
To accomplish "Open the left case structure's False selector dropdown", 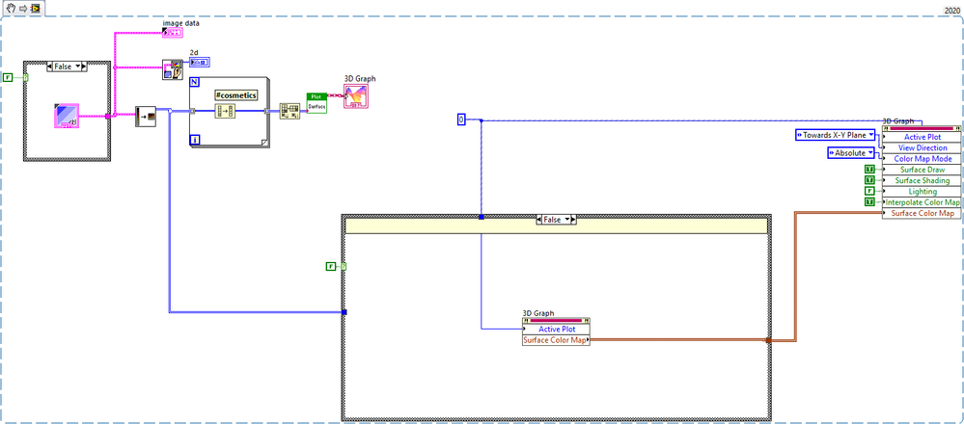I will pyautogui.click(x=76, y=66).
